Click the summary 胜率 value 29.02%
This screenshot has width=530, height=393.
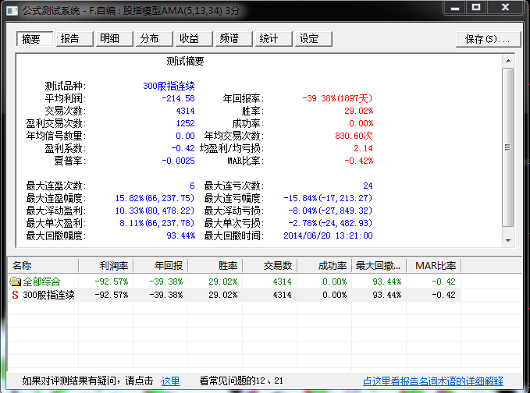(358, 111)
